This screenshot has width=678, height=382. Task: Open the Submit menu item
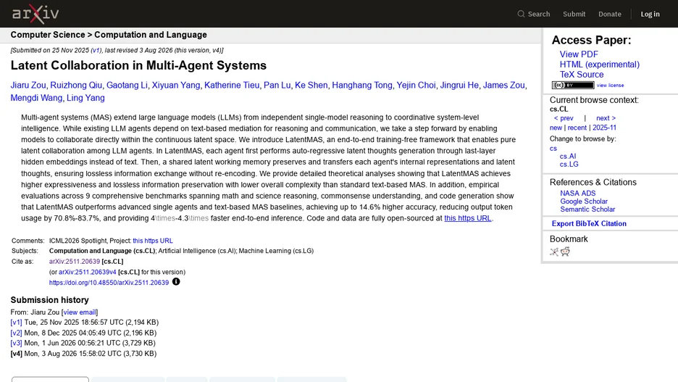click(x=574, y=14)
